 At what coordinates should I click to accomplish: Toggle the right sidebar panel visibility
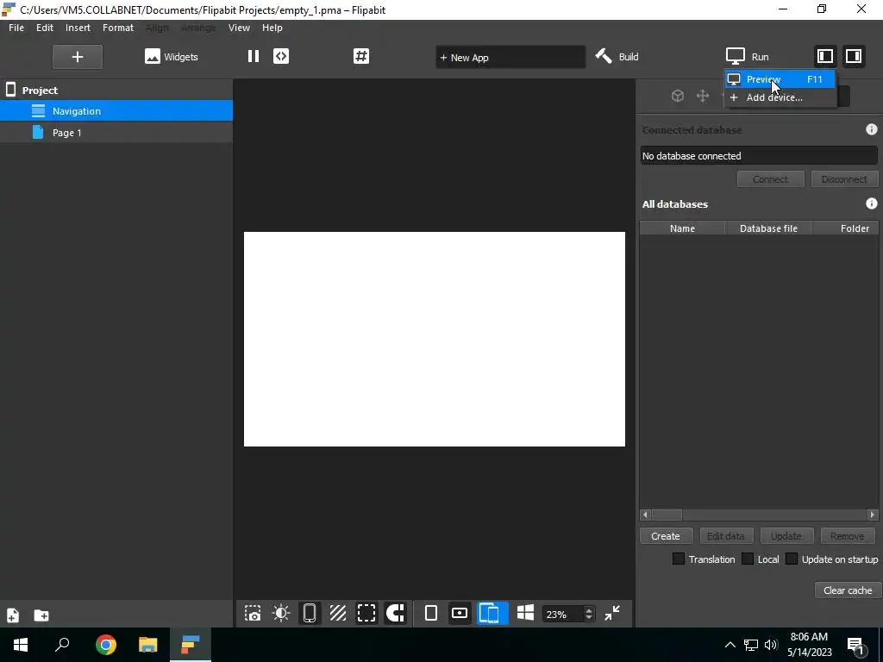tap(854, 56)
